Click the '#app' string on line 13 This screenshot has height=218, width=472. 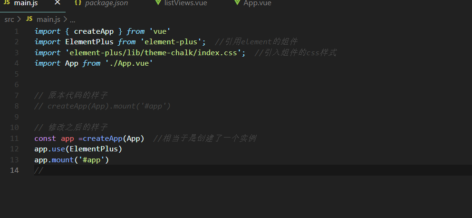point(92,160)
